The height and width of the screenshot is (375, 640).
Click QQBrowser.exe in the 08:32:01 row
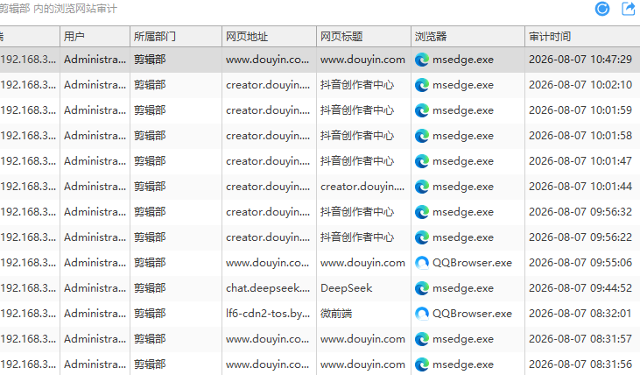472,314
